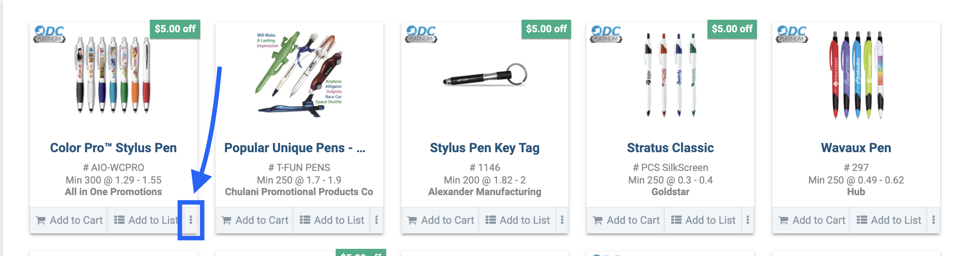Add Stylus Pen Key Tag to list

[x=518, y=220]
